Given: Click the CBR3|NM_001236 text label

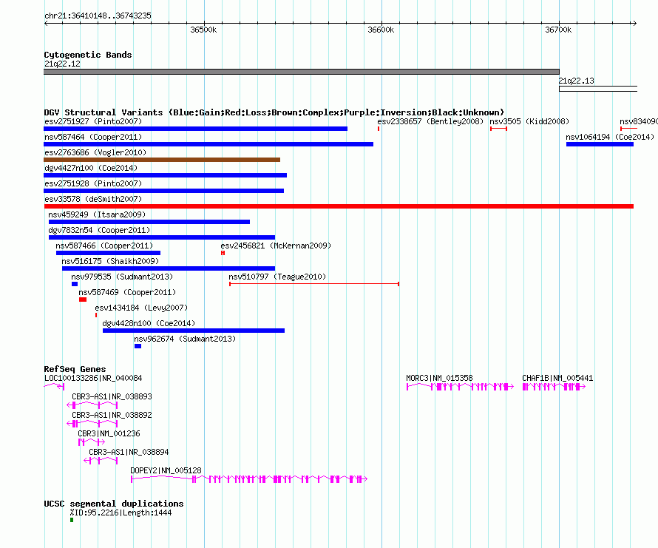Looking at the screenshot, I should pyautogui.click(x=109, y=433).
